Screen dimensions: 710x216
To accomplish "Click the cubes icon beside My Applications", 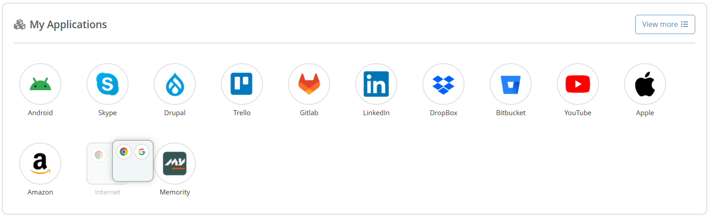I will (x=20, y=25).
